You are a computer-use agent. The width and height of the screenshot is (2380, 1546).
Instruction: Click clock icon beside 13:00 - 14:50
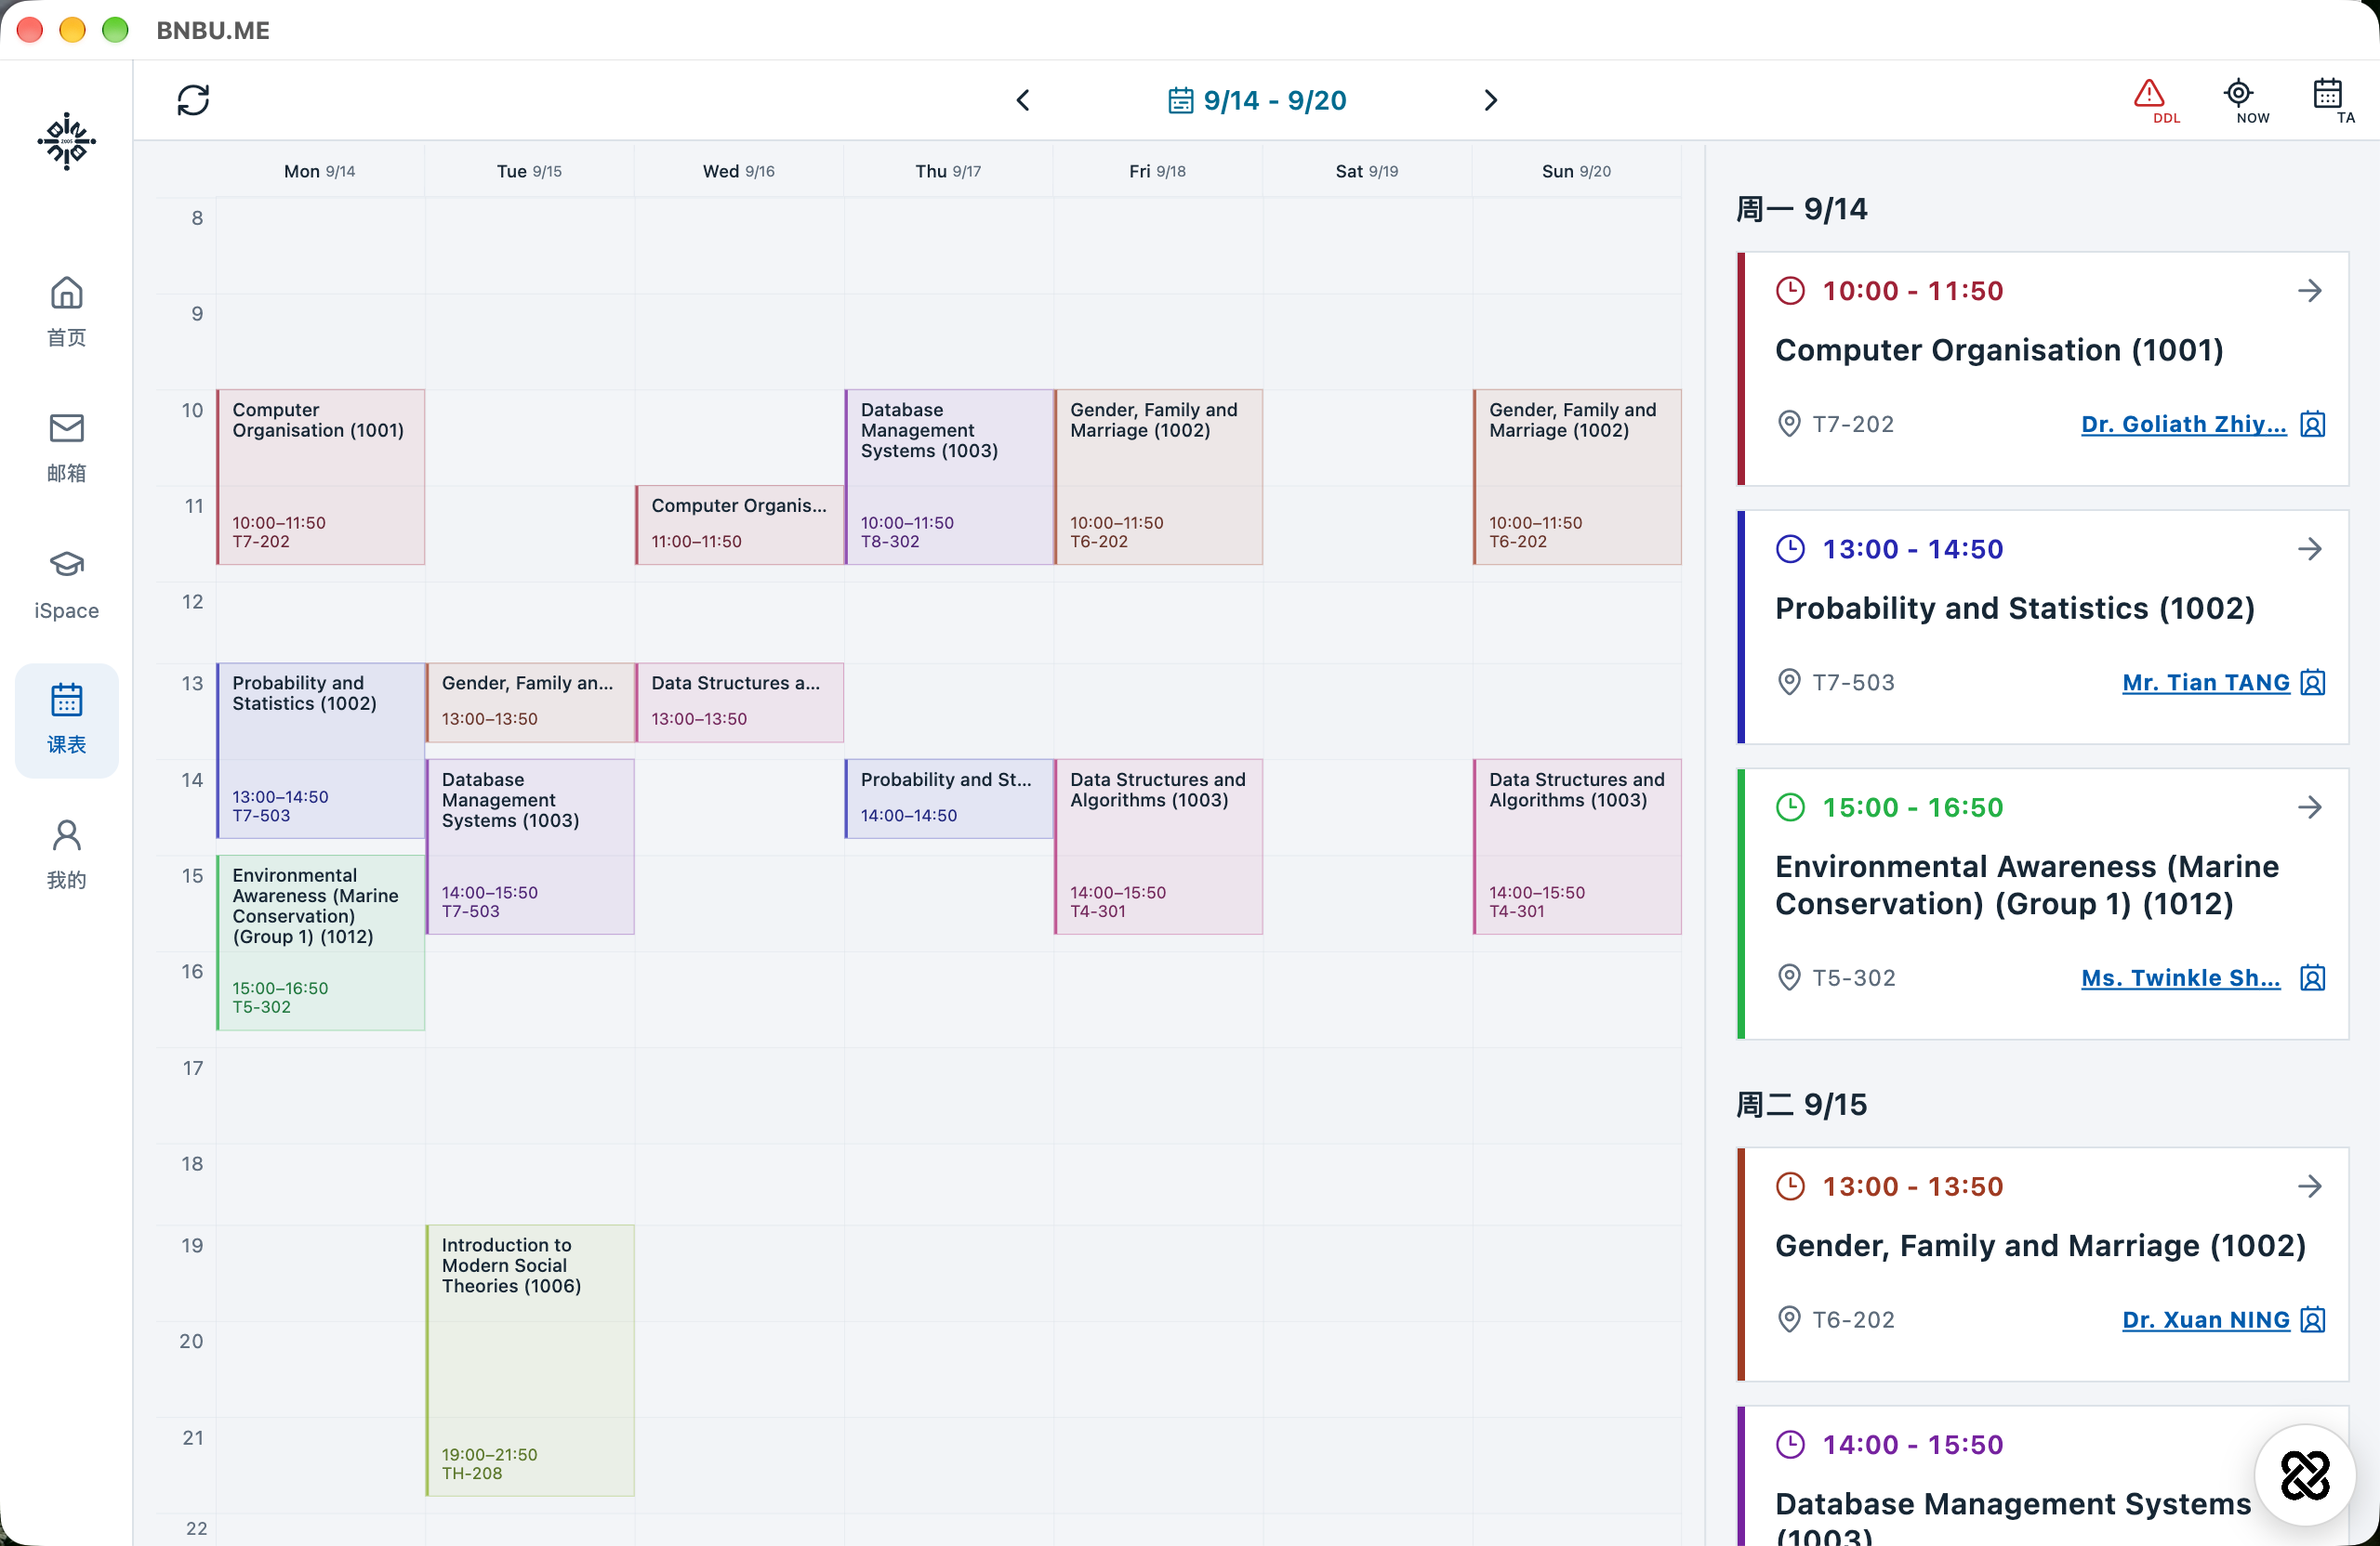click(x=1790, y=549)
